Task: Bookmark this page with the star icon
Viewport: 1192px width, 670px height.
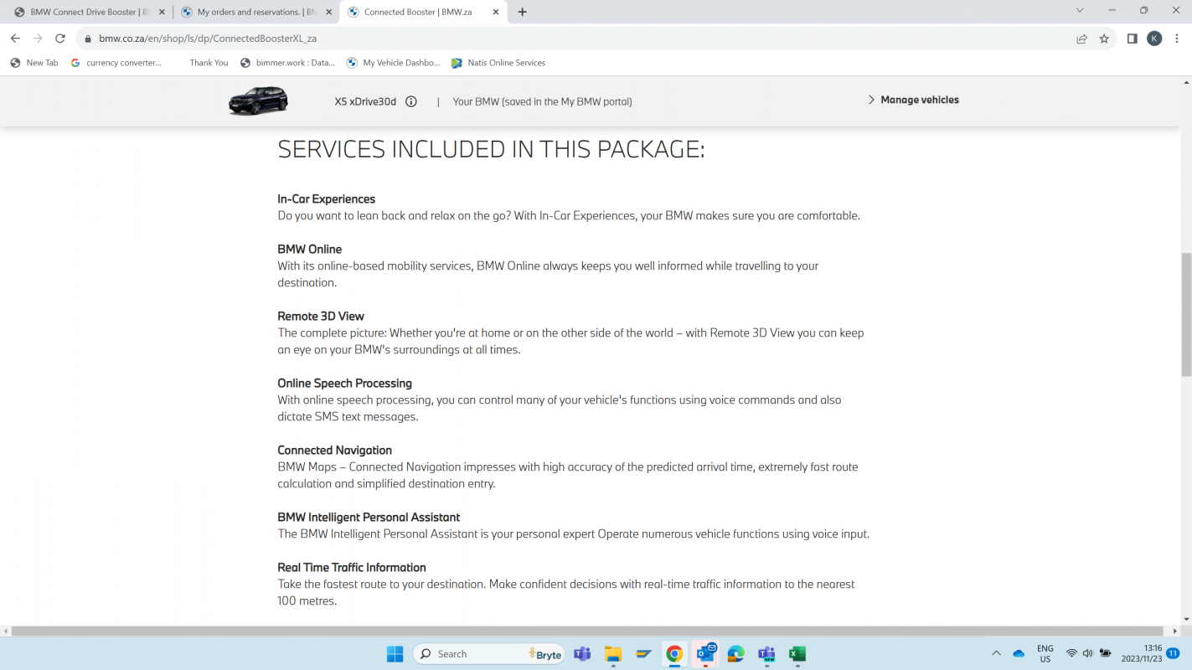Action: (x=1104, y=39)
